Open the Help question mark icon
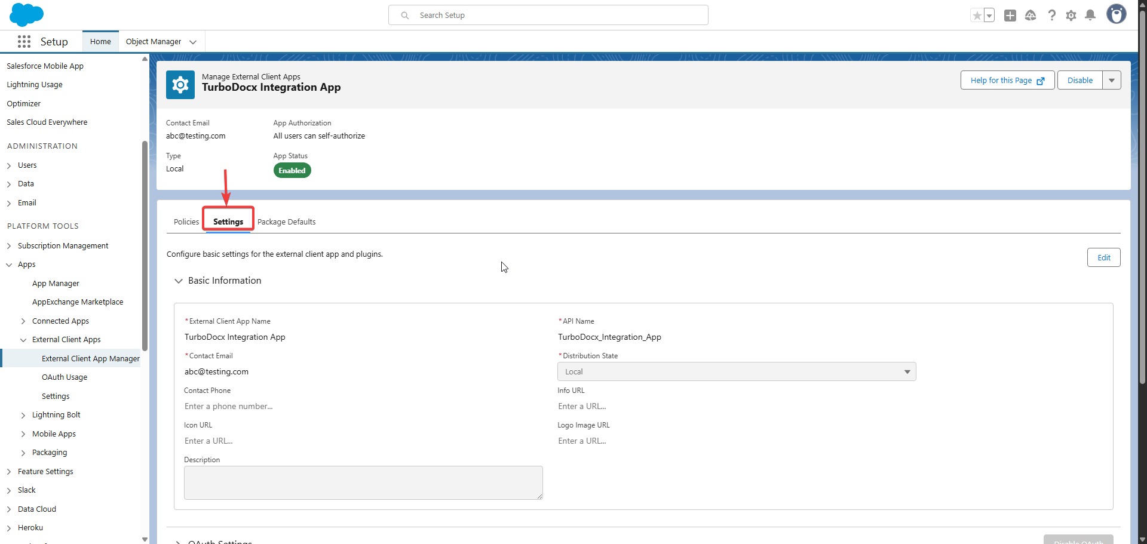1147x544 pixels. click(x=1051, y=16)
